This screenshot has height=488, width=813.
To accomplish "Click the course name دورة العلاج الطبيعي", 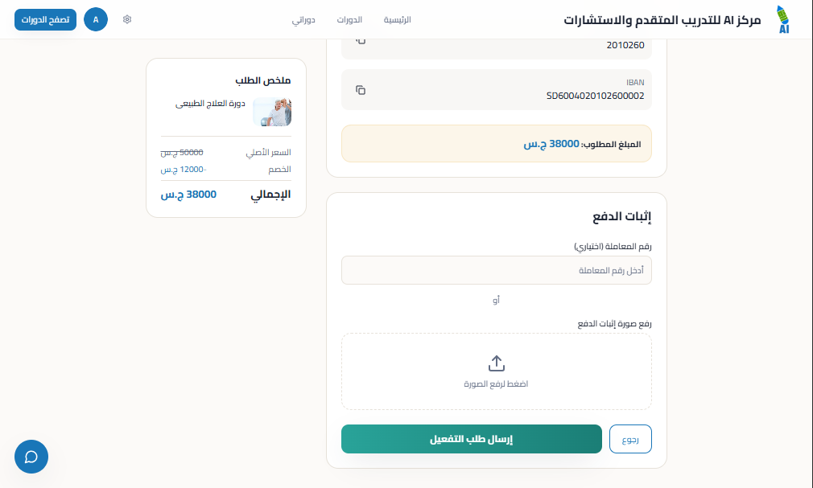I will point(211,104).
